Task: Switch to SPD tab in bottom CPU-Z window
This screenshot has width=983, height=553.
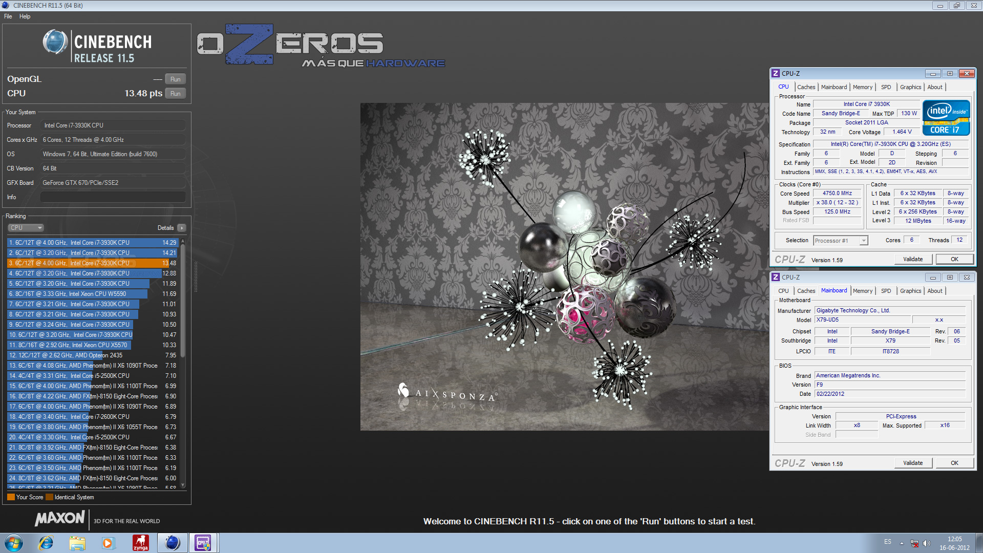Action: click(886, 291)
